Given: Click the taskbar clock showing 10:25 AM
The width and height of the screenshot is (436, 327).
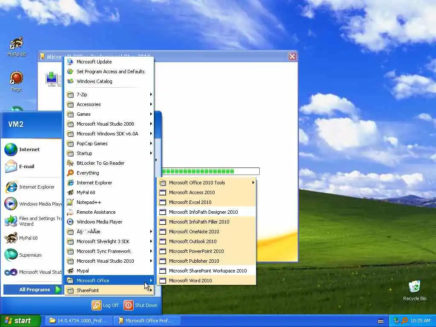Looking at the screenshot, I should tap(420, 321).
